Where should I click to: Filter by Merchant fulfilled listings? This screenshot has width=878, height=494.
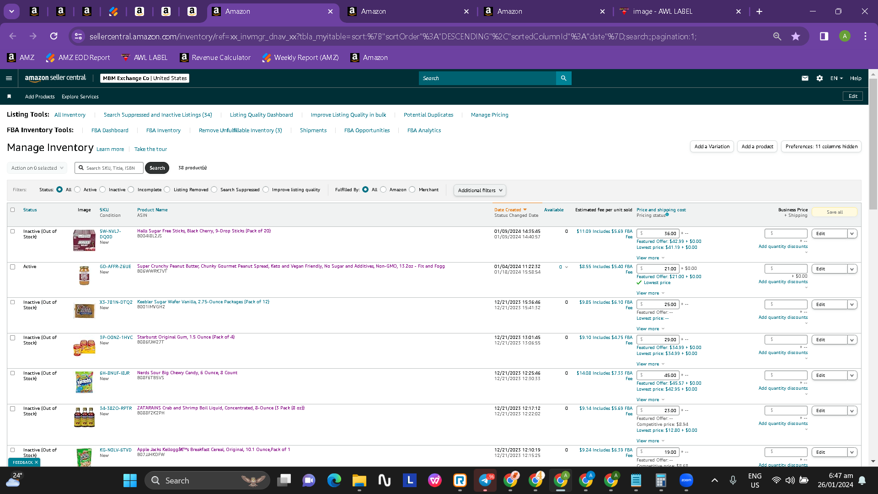tap(412, 190)
